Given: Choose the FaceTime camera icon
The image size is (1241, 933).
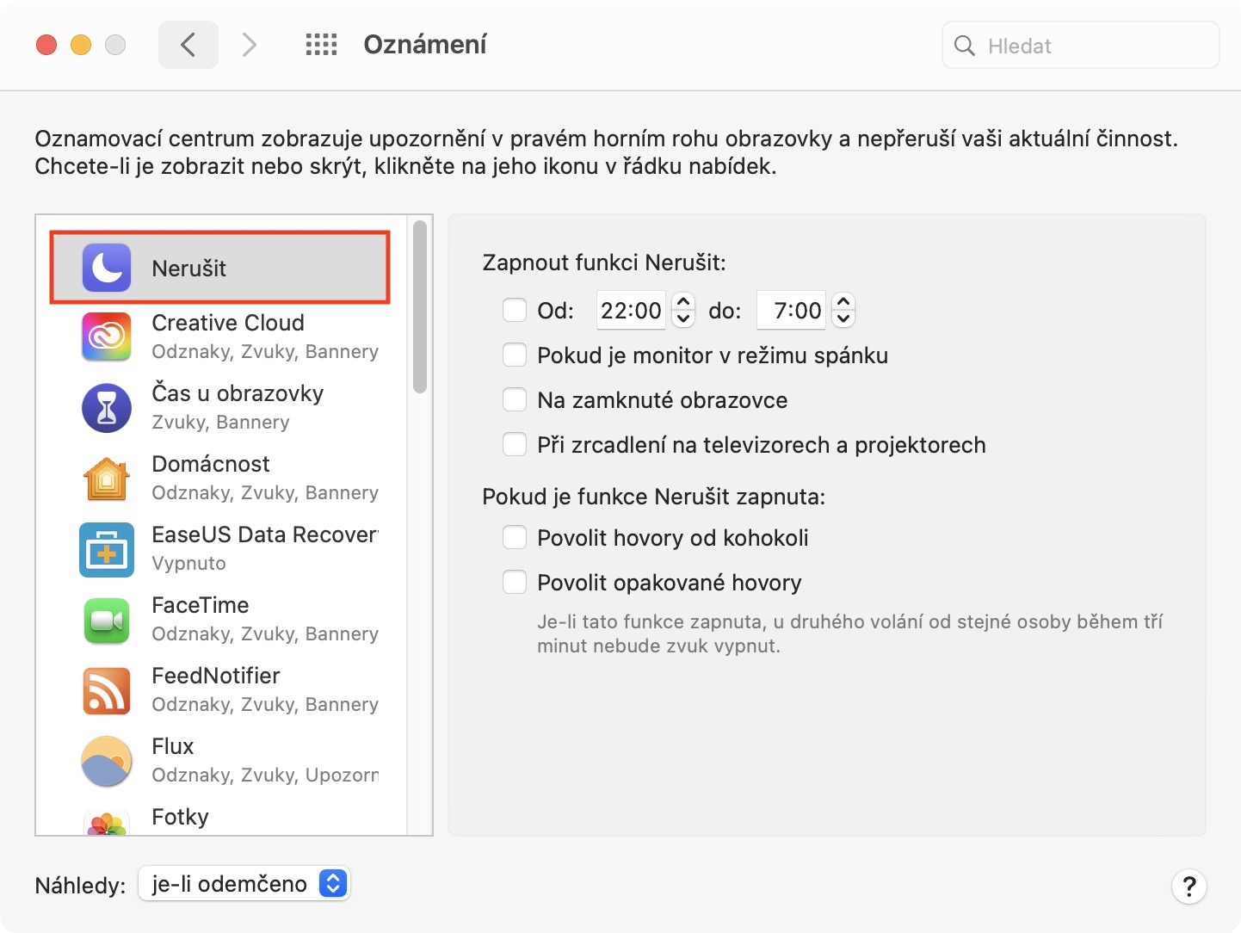Looking at the screenshot, I should click(x=107, y=620).
